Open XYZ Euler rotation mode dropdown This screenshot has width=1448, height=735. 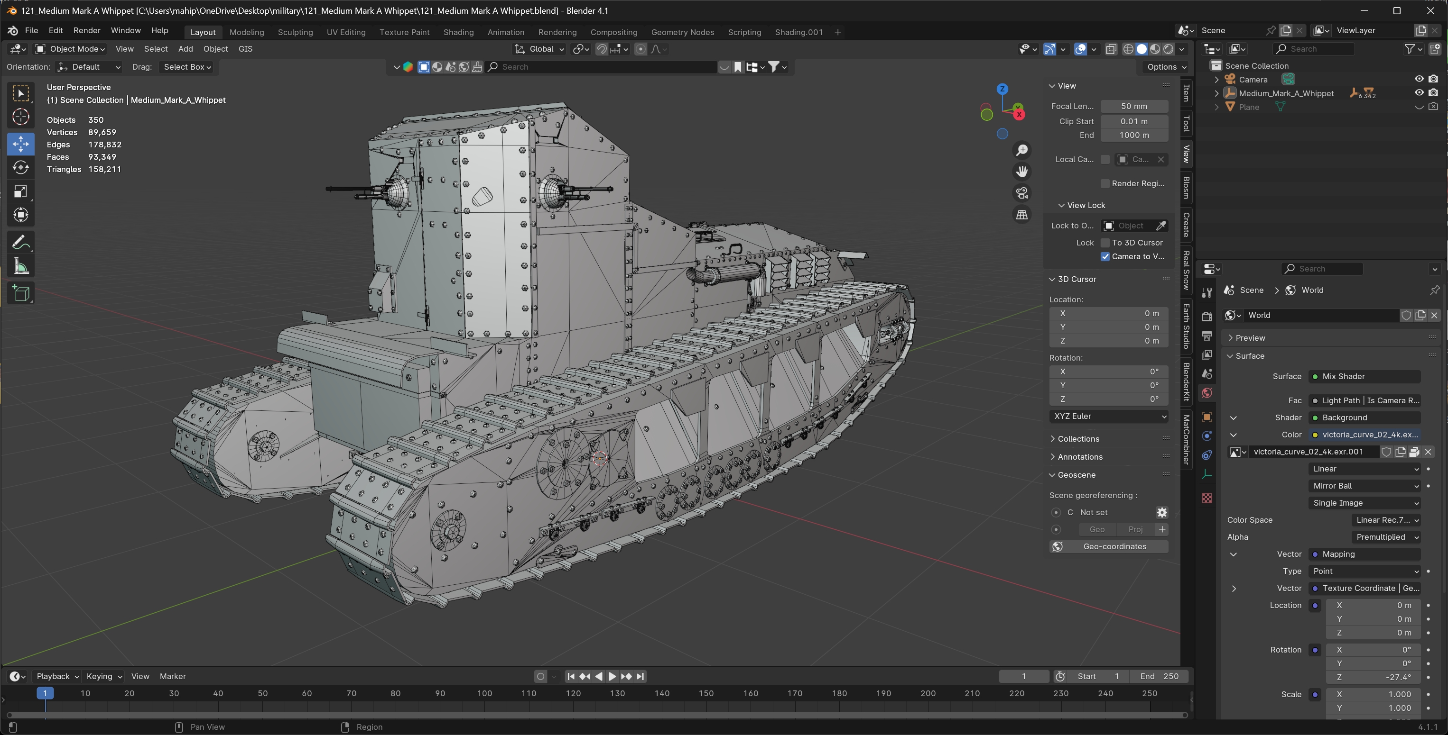tap(1108, 416)
